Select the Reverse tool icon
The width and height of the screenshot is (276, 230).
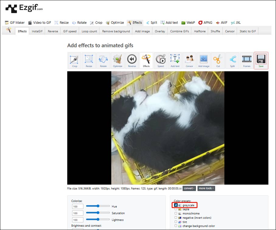(132, 60)
